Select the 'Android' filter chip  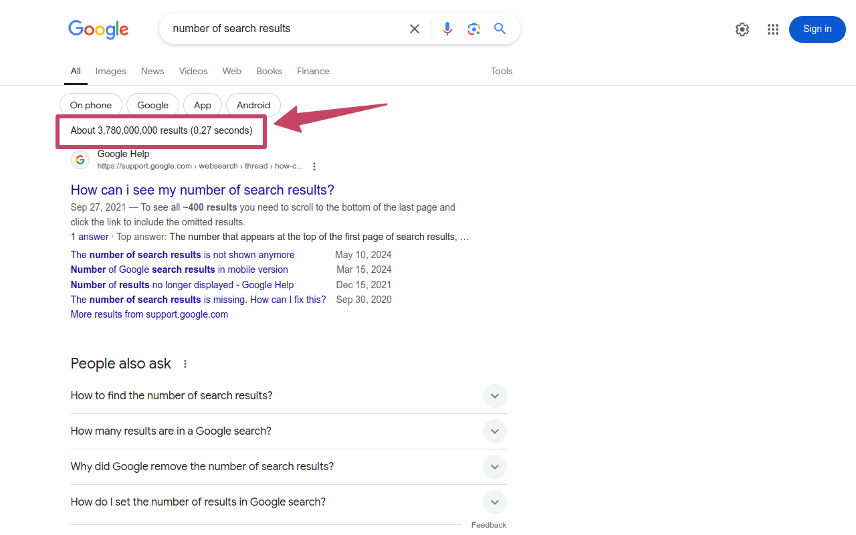pyautogui.click(x=253, y=105)
